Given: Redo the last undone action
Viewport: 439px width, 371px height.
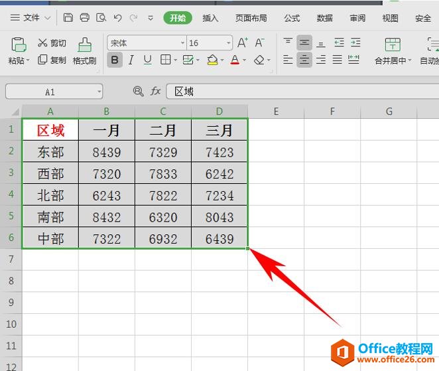Looking at the screenshot, I should (x=133, y=18).
